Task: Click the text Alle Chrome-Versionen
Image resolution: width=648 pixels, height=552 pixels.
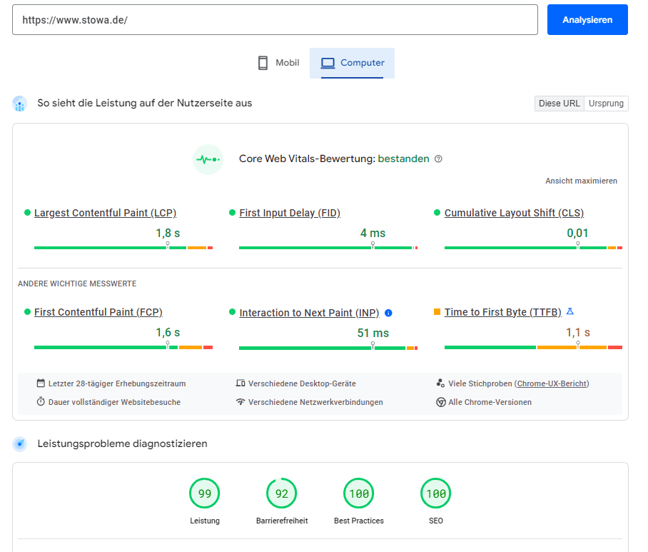Action: [490, 402]
